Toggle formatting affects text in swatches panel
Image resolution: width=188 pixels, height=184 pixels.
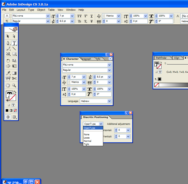(160, 72)
